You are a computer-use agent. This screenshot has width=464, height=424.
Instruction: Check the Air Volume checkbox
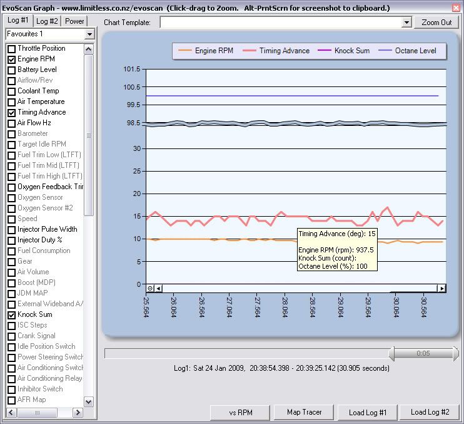[x=11, y=272]
